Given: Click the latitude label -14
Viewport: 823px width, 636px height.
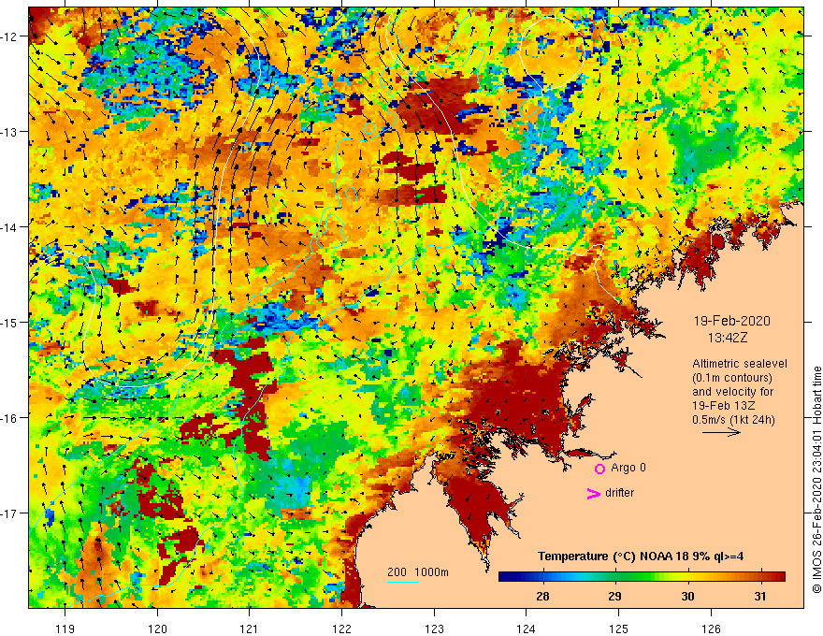Looking at the screenshot, I should pyautogui.click(x=9, y=227).
